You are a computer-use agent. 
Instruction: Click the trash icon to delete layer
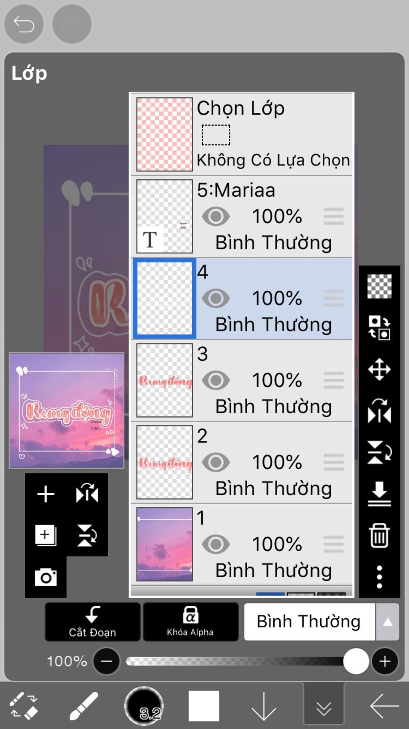(379, 535)
